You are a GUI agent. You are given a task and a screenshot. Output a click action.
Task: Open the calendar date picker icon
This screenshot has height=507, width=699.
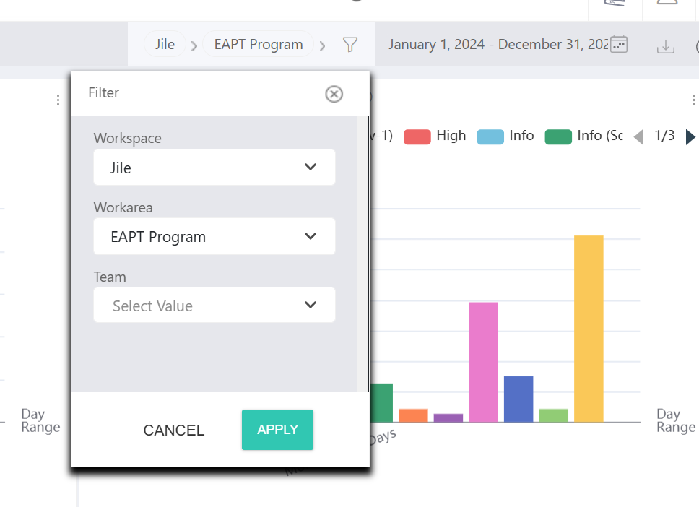[619, 45]
